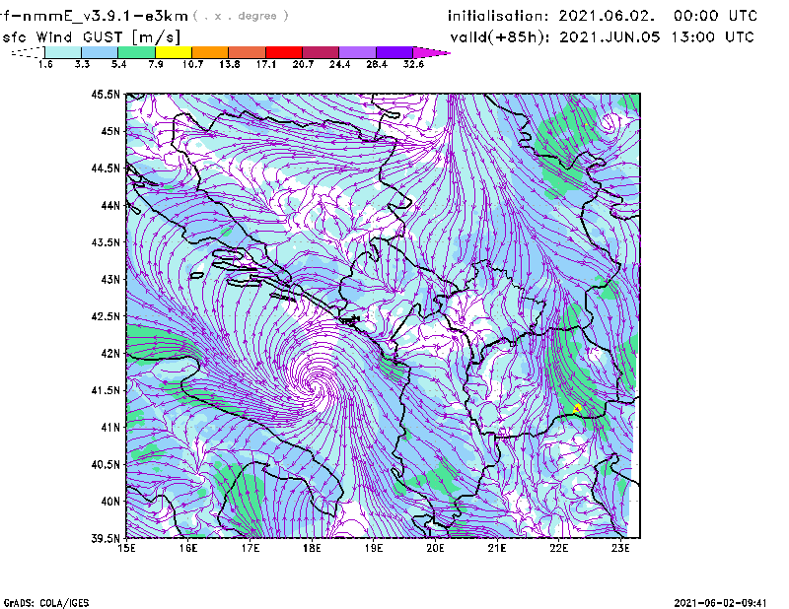Click the orange 10.7–13.8 legend swatch
This screenshot has height=609, width=789.
(x=210, y=52)
